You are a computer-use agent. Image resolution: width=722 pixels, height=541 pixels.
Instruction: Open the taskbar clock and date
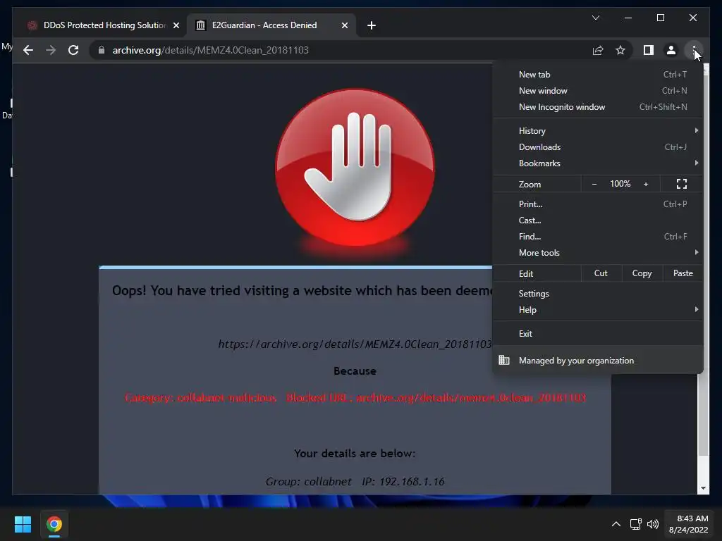[689, 524]
